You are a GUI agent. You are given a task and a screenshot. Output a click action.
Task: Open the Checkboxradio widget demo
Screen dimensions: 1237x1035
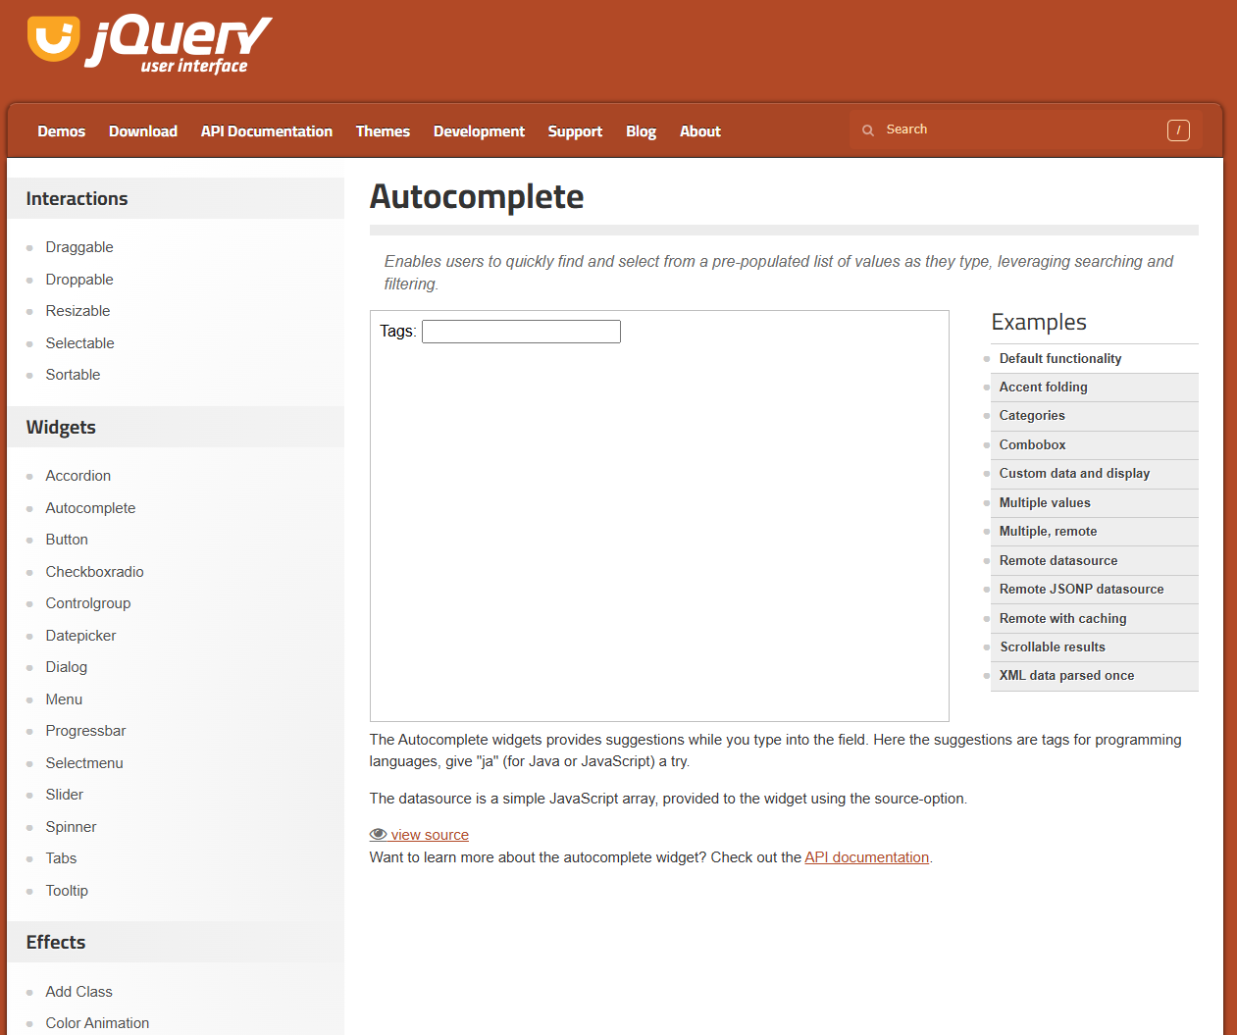point(94,572)
